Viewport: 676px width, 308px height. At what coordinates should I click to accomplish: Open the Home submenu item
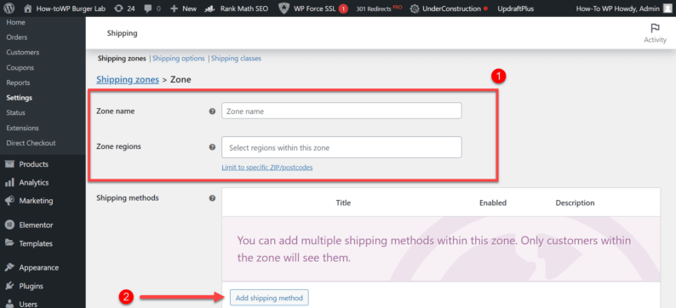point(15,22)
